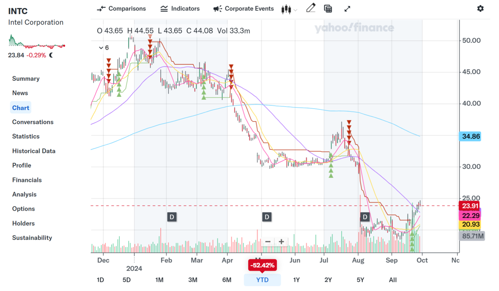Go to the Summary page

click(x=26, y=79)
